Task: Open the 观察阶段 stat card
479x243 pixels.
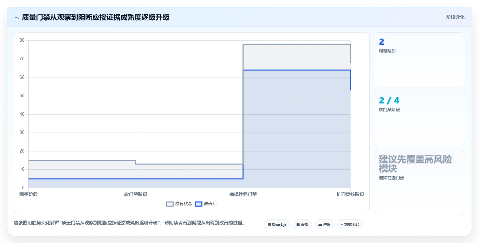Action: (420, 60)
